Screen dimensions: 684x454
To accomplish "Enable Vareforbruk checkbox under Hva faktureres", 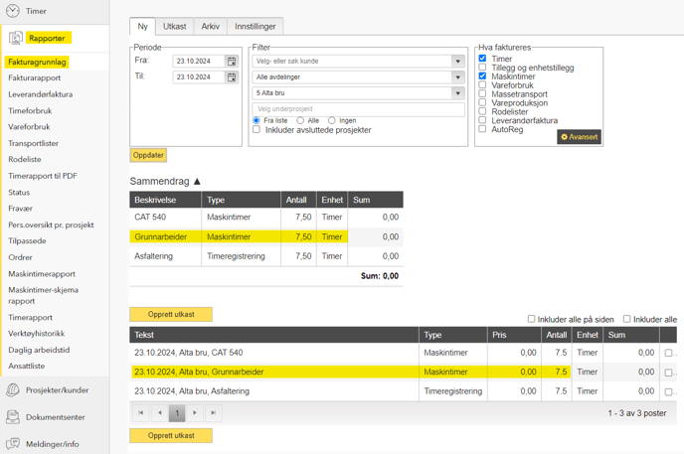I will click(x=482, y=85).
